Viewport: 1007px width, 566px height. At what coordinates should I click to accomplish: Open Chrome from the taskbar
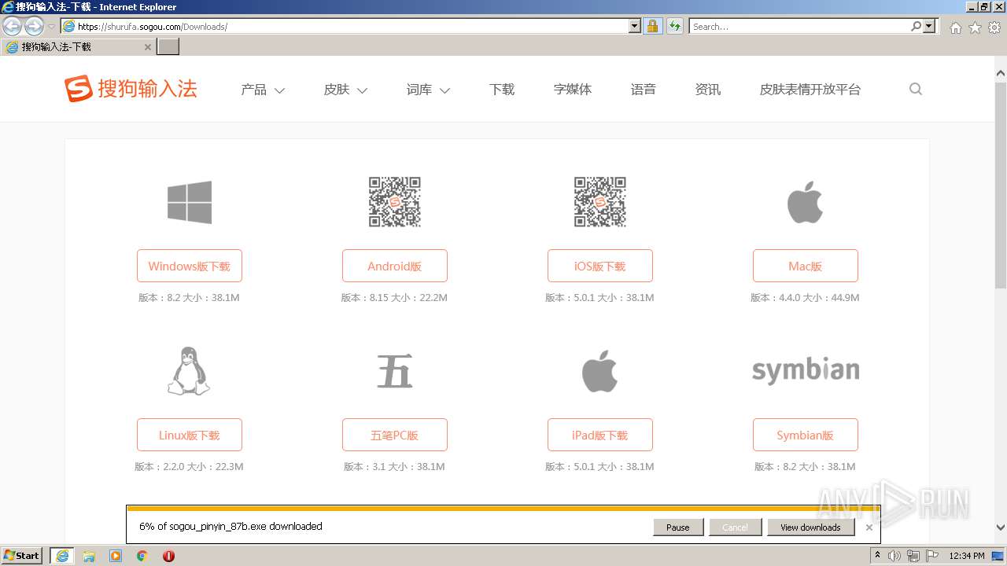(142, 556)
